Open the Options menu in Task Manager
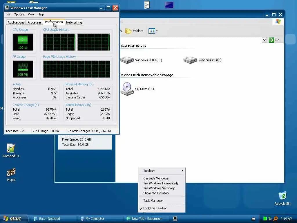The image size is (297, 223). click(x=19, y=14)
